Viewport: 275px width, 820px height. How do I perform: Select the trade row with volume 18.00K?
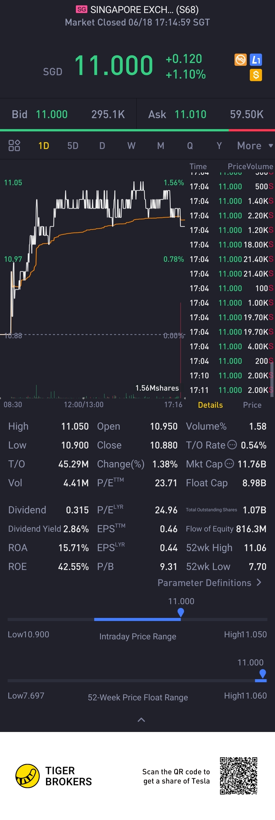pos(231,244)
